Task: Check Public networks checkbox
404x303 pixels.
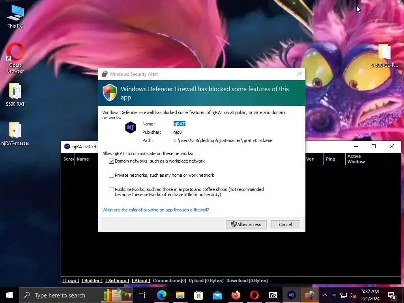Action: tap(111, 189)
